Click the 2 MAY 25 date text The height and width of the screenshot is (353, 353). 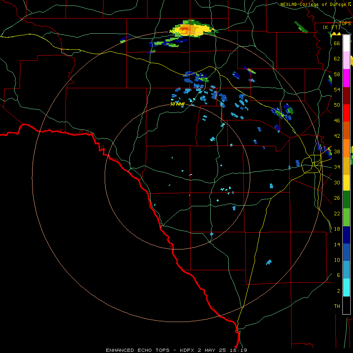coord(212,350)
